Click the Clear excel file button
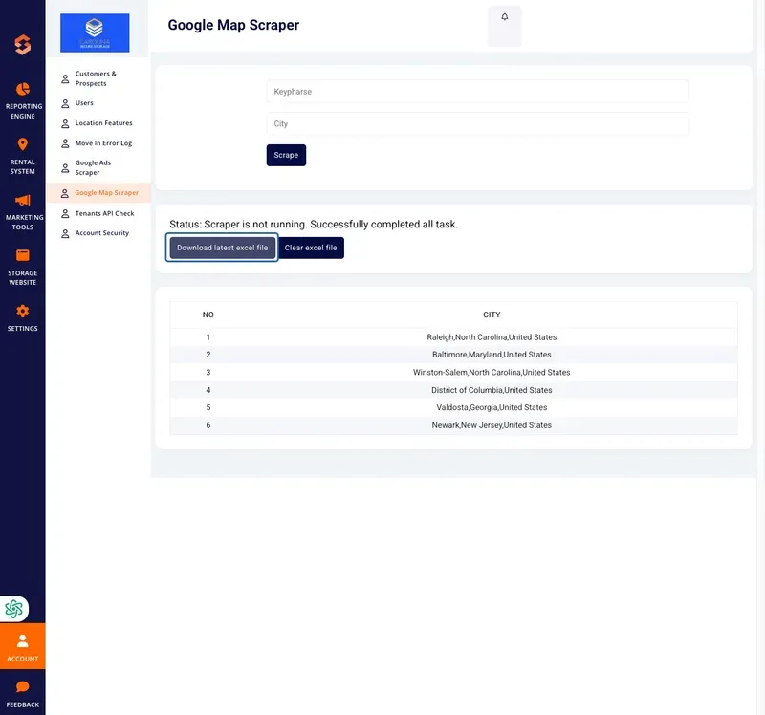 click(311, 248)
